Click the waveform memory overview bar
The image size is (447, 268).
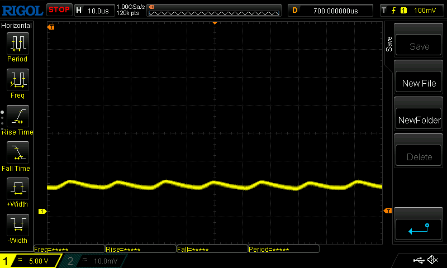click(x=214, y=10)
